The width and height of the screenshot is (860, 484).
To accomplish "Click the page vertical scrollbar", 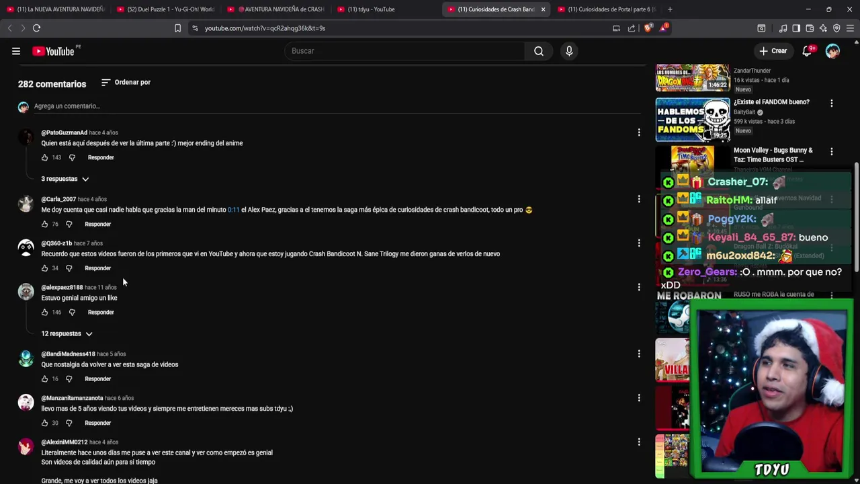I will pos(856,218).
